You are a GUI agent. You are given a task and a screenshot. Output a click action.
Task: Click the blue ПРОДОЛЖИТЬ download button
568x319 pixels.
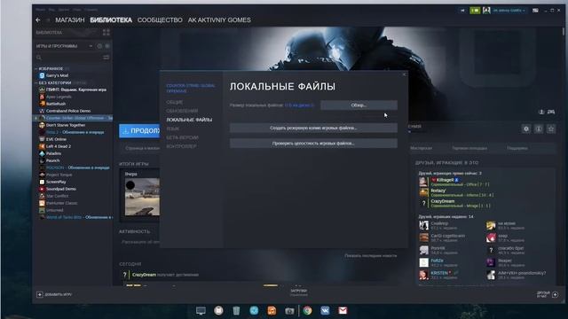[139, 131]
